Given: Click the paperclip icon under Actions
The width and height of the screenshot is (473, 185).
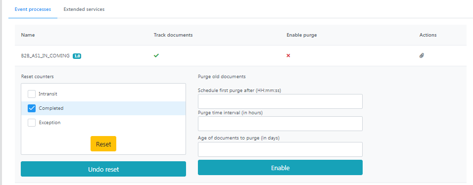Looking at the screenshot, I should coord(422,55).
